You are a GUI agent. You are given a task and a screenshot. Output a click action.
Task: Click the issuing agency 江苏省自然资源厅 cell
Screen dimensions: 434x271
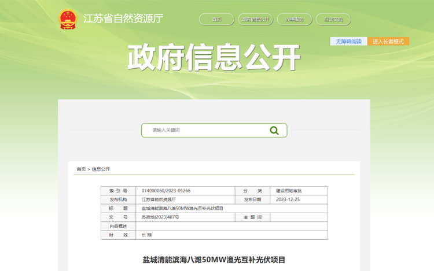pos(185,199)
